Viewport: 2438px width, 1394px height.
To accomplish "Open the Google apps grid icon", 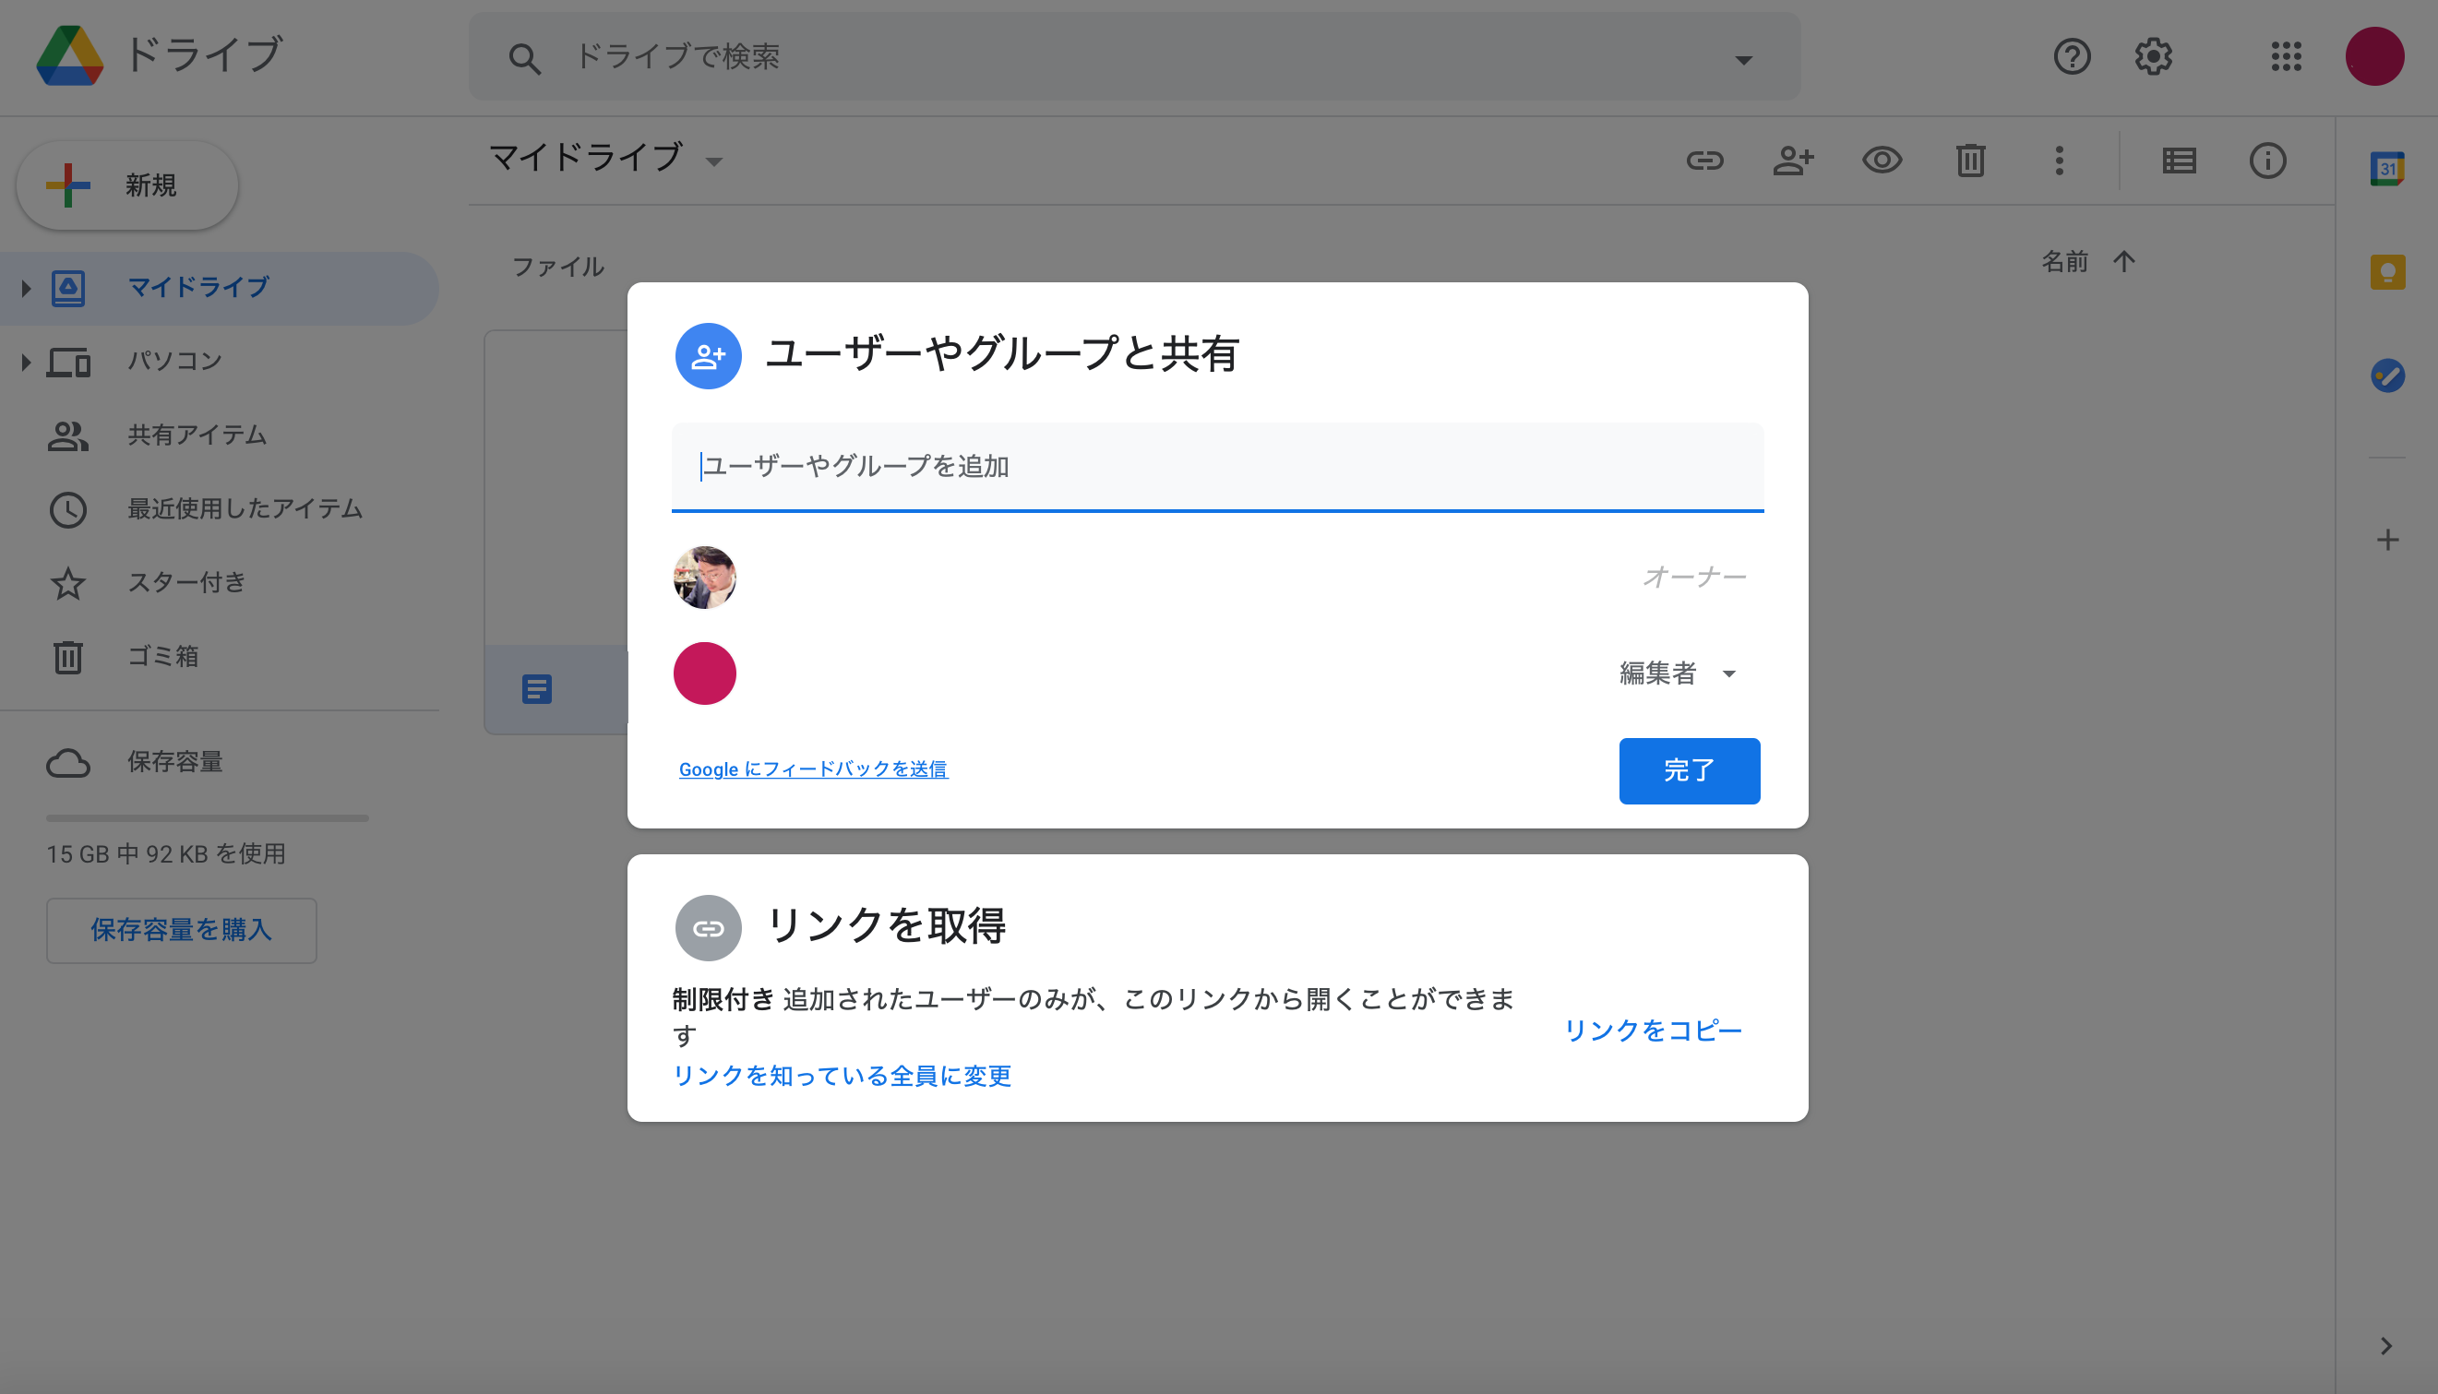I will [x=2286, y=56].
